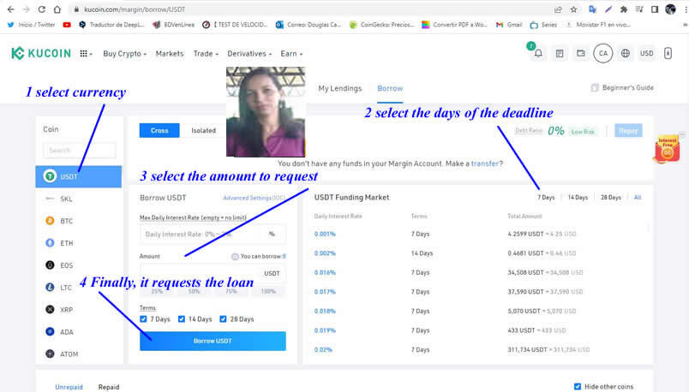Open the wallet assets icon

click(581, 54)
